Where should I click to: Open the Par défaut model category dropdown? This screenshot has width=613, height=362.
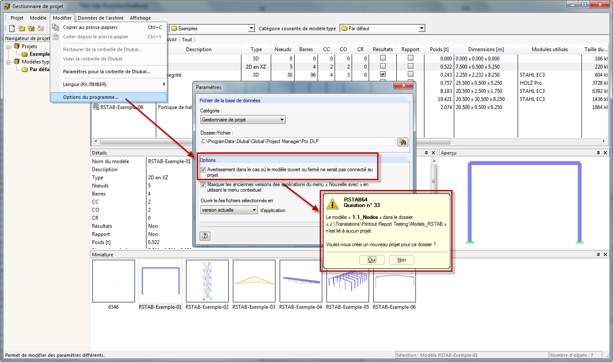(x=421, y=29)
